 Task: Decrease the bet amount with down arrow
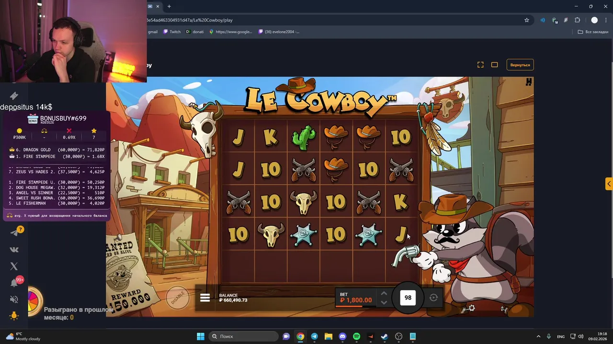pyautogui.click(x=384, y=302)
